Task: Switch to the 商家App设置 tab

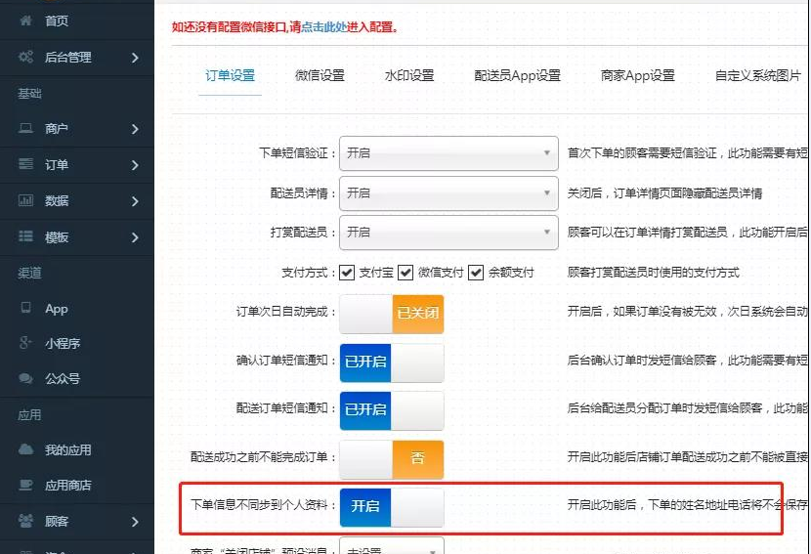Action: [637, 76]
